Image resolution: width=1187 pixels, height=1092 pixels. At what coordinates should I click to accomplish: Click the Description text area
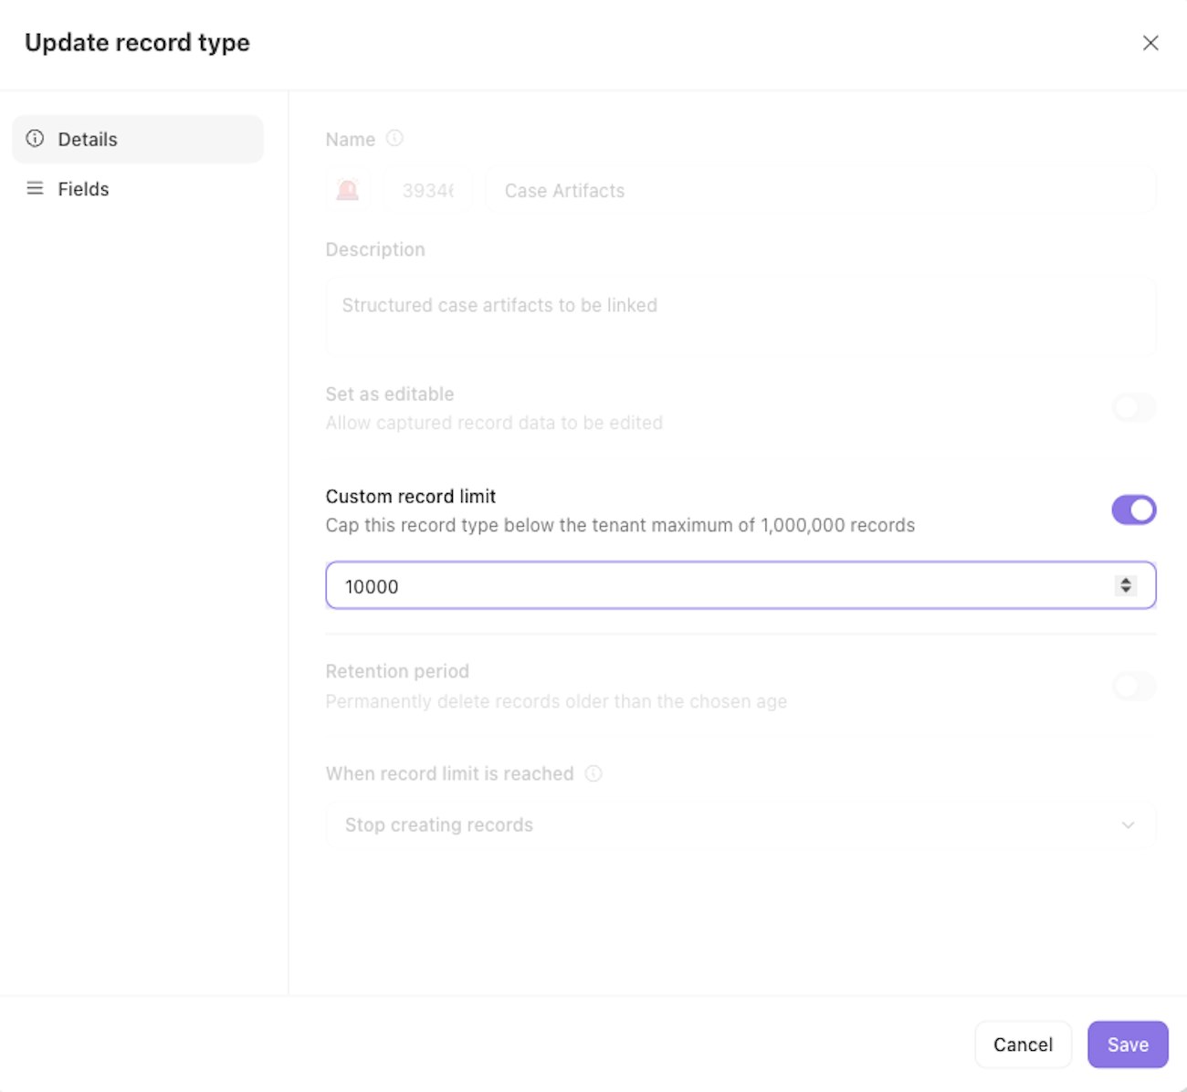point(741,315)
